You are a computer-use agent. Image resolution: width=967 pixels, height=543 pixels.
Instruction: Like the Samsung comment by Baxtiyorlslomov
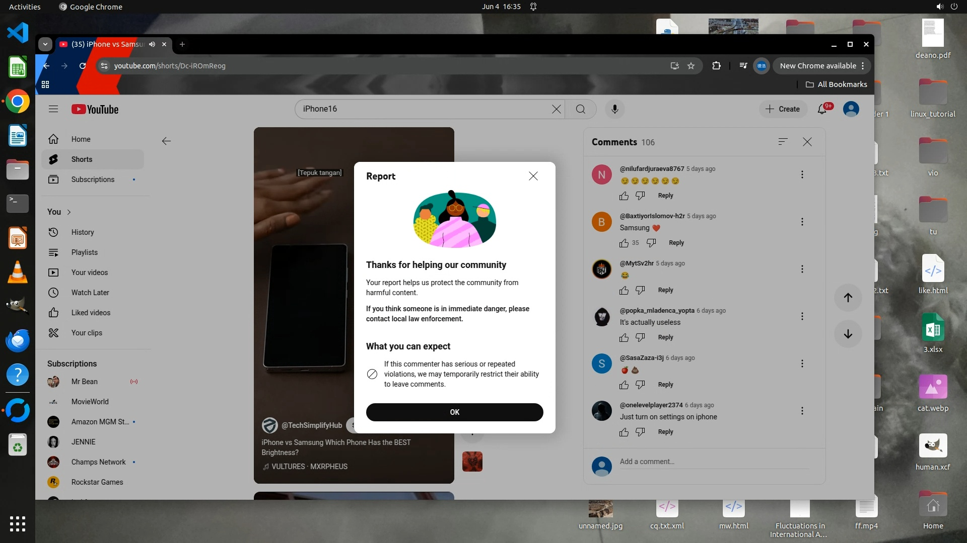(x=624, y=243)
